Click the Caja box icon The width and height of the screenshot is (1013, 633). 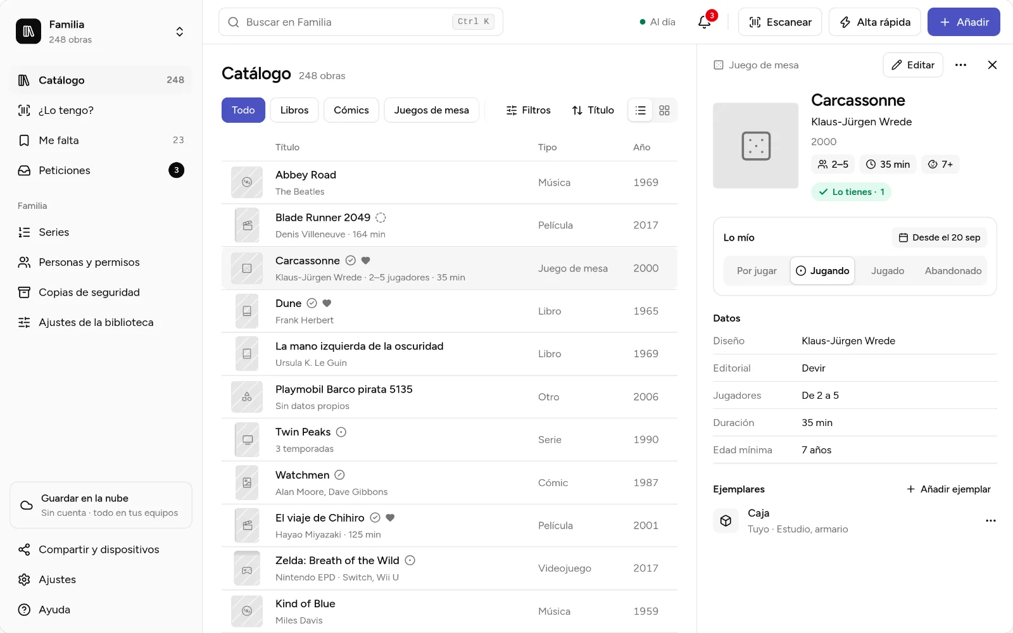click(x=726, y=521)
